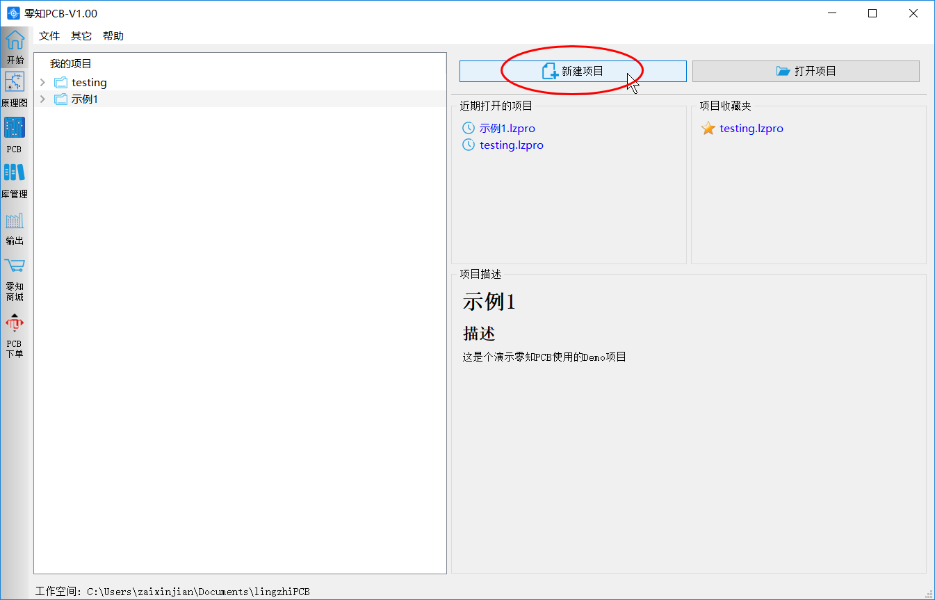The image size is (935, 600).
Task: Click the 项目收藏夹 group label
Action: [x=726, y=106]
